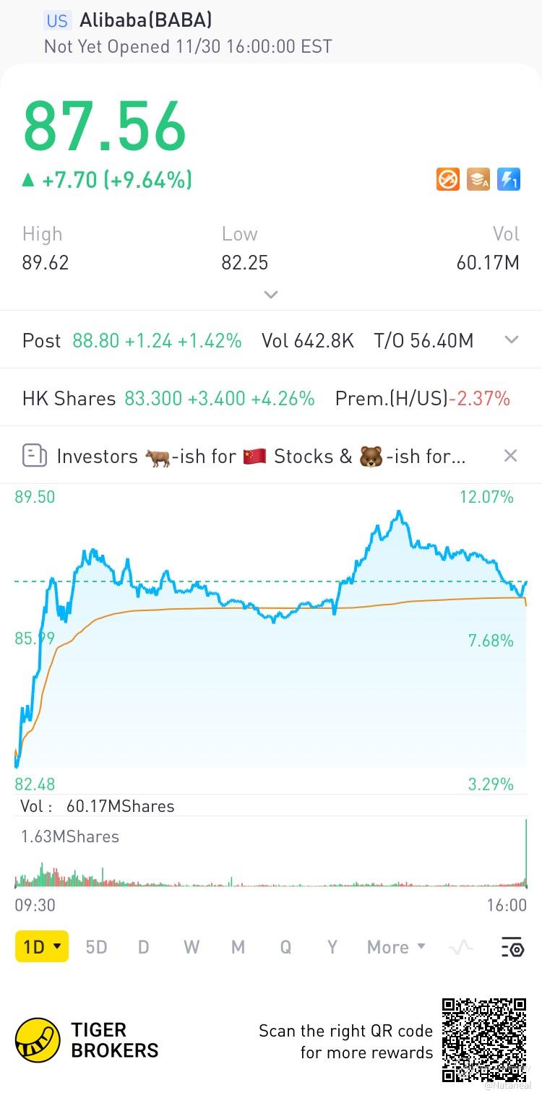Viewport: 542px width, 1098px height.
Task: Tap the US market tag icon
Action: 57,21
